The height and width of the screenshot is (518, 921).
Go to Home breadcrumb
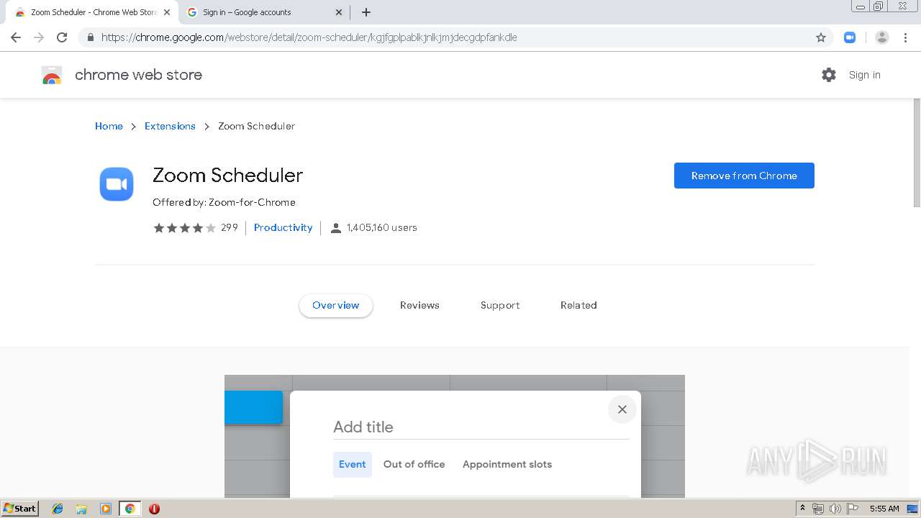coord(109,126)
